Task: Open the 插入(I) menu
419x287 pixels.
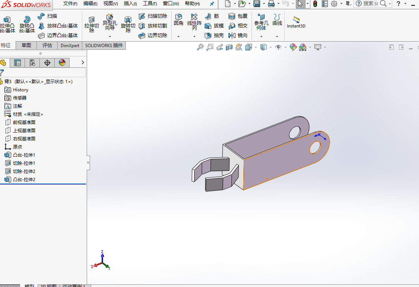Action: point(130,4)
